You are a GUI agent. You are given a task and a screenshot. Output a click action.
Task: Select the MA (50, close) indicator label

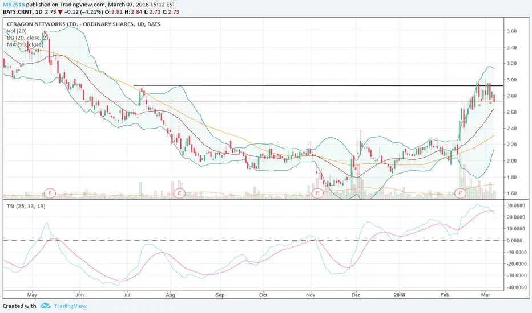tap(25, 44)
